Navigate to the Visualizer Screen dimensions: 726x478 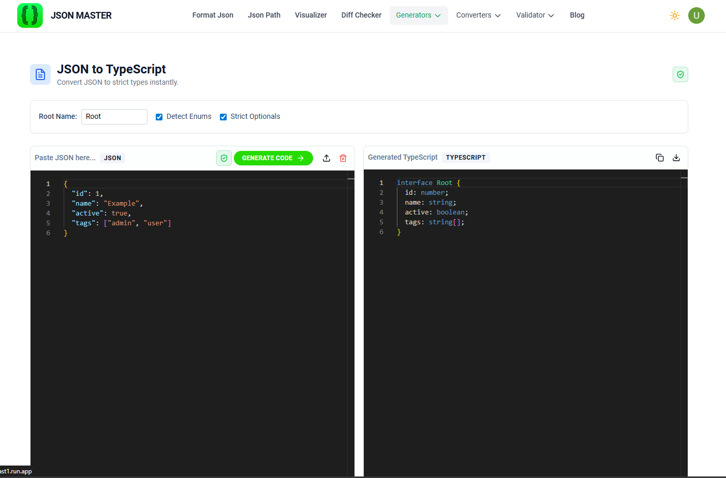[310, 15]
